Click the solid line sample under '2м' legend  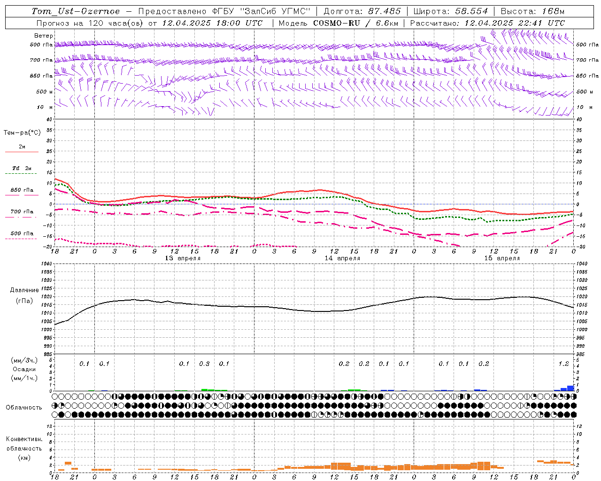pyautogui.click(x=22, y=152)
